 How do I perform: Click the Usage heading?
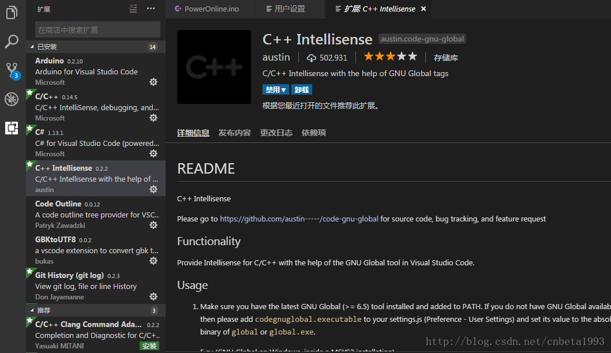(193, 285)
